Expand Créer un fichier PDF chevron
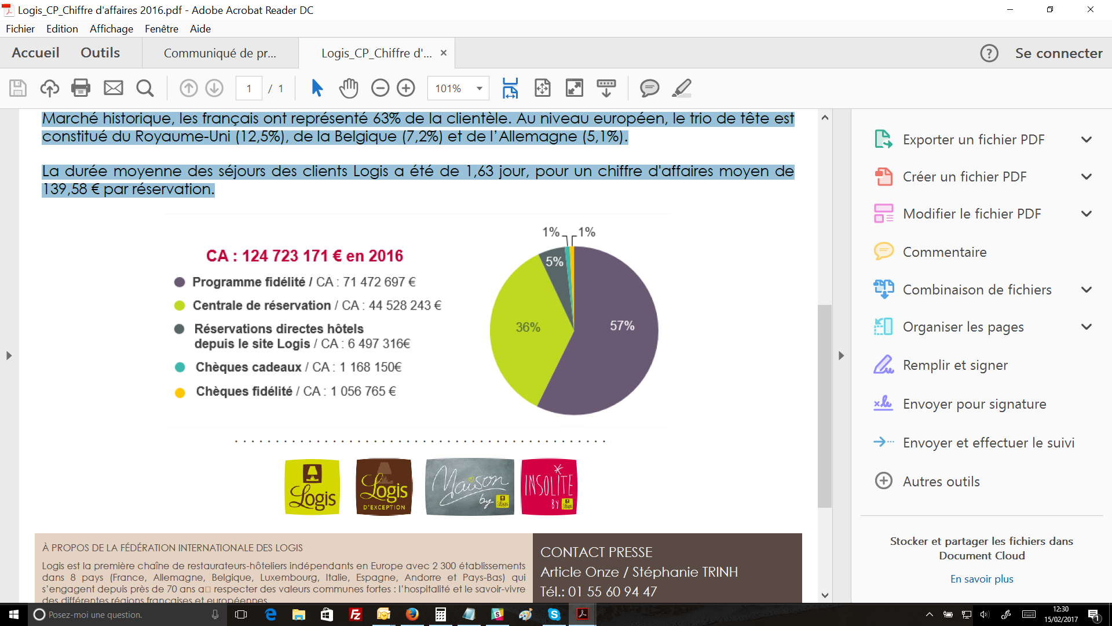This screenshot has height=626, width=1112. (x=1087, y=177)
